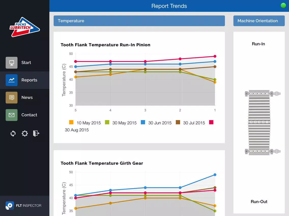
Task: Click the logout door icon
Action: [x=36, y=133]
